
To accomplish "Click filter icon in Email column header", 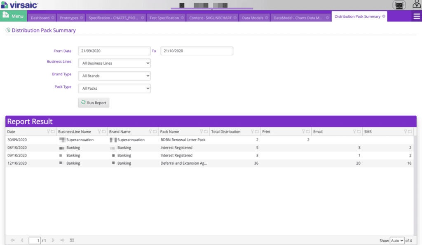I will (x=354, y=132).
